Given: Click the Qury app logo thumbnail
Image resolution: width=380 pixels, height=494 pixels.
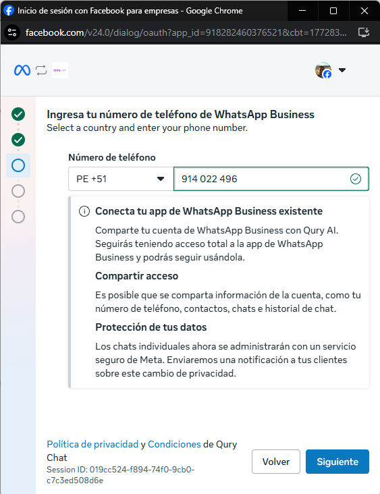Looking at the screenshot, I should (x=60, y=70).
